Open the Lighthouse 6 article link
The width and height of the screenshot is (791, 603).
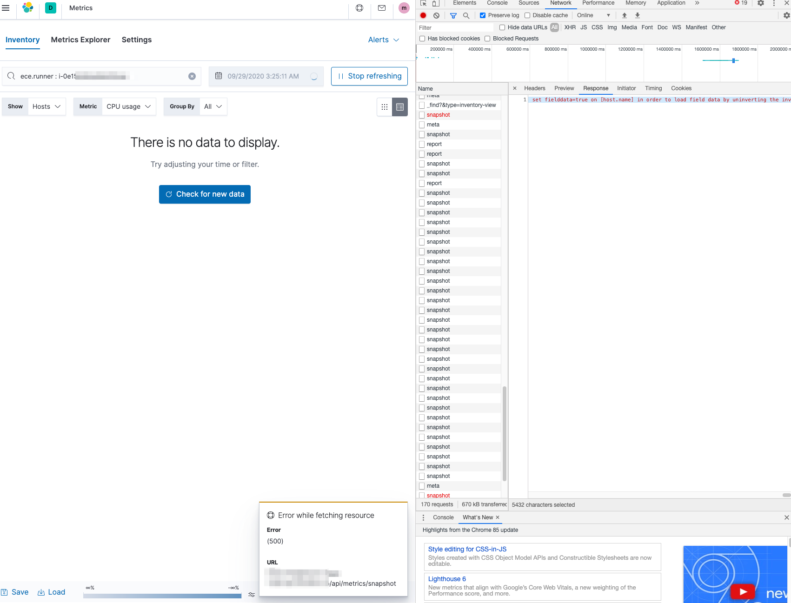(x=446, y=578)
